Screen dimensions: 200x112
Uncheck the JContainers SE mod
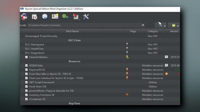[x=26, y=99]
